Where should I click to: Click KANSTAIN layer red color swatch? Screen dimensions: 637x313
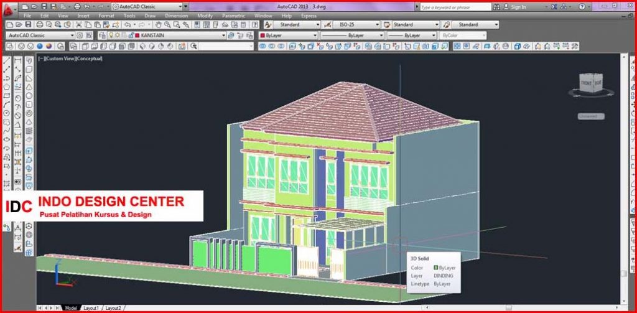click(137, 35)
